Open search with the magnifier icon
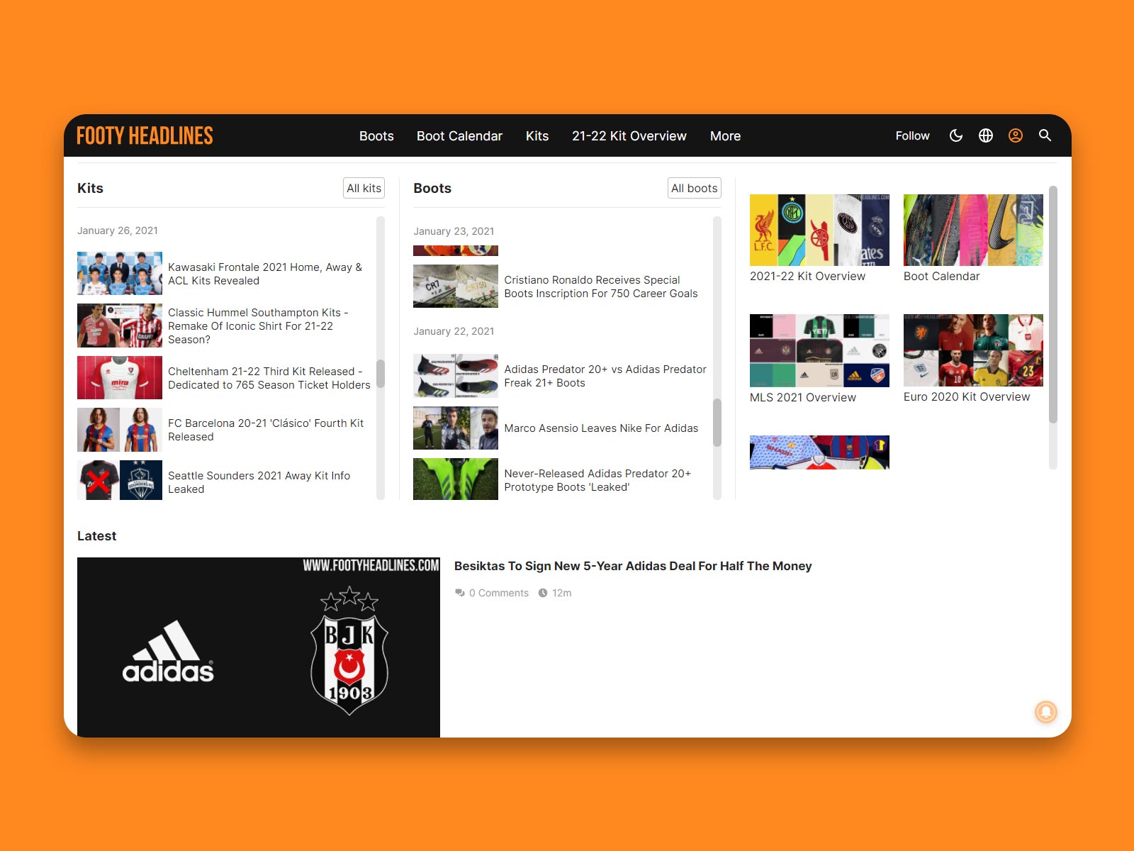The width and height of the screenshot is (1134, 851). pyautogui.click(x=1045, y=135)
